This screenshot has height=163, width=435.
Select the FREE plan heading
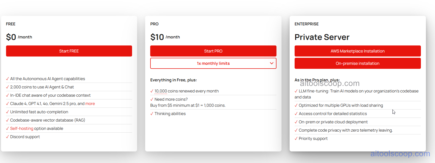pos(11,24)
